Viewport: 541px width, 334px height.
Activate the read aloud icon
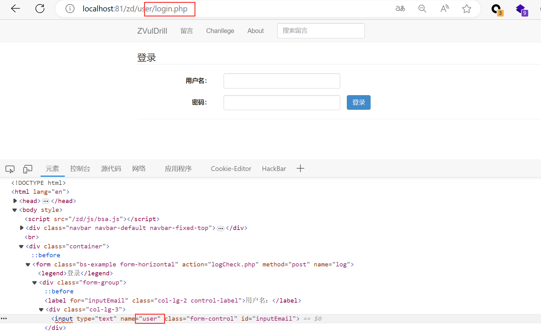tap(445, 9)
